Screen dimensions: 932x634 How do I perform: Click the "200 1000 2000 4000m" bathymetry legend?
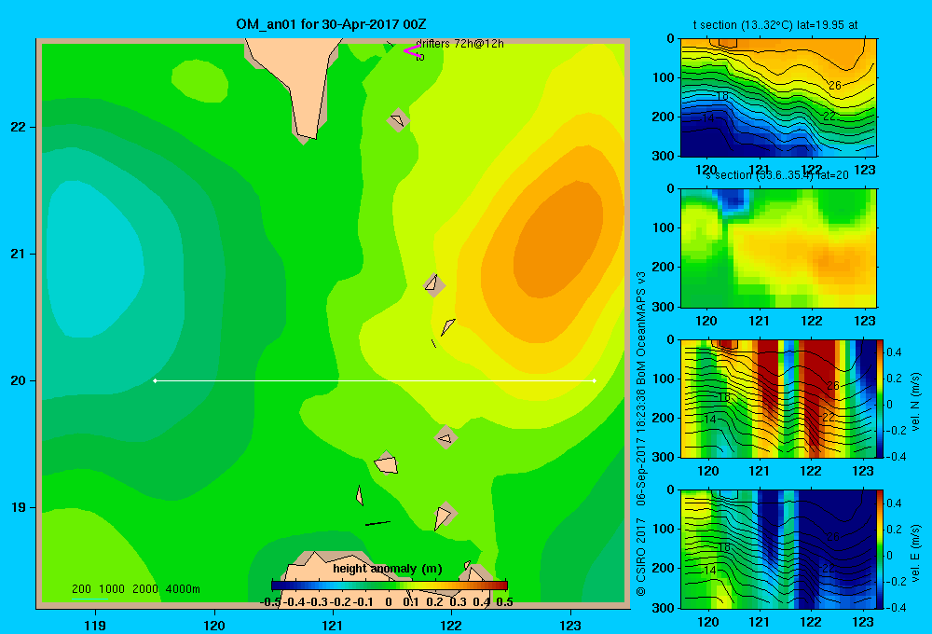click(x=135, y=589)
